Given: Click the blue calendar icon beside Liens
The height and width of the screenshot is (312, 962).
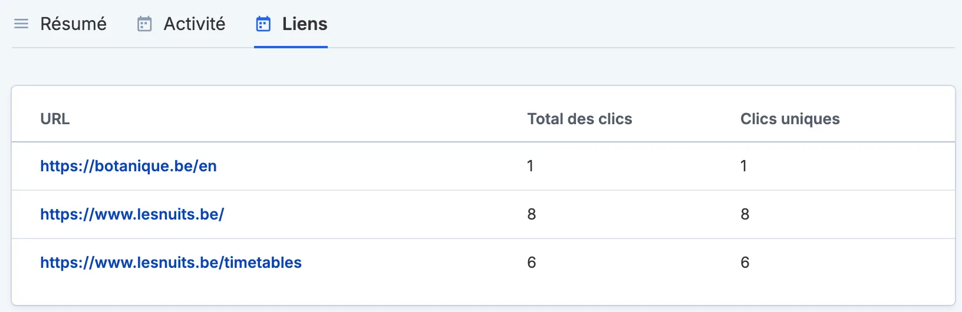Looking at the screenshot, I should pos(263,24).
